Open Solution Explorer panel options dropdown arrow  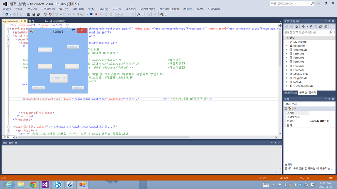point(326,21)
